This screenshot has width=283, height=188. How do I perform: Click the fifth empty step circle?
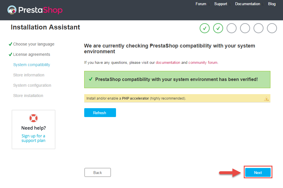point(258,28)
